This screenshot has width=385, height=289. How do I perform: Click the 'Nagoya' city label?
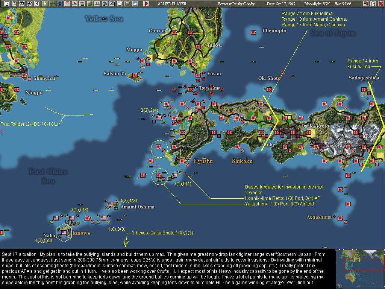point(334,145)
